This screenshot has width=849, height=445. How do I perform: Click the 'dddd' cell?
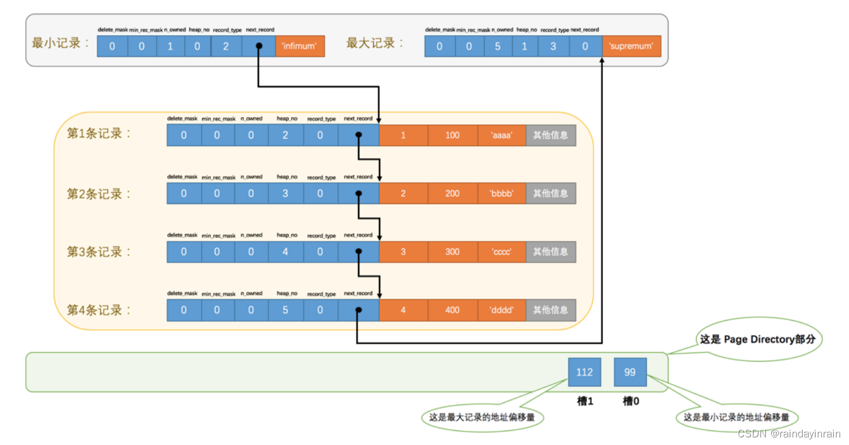pos(502,310)
